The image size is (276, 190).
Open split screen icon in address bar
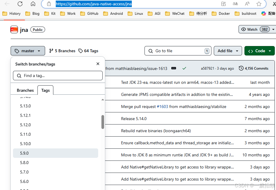click(224, 4)
